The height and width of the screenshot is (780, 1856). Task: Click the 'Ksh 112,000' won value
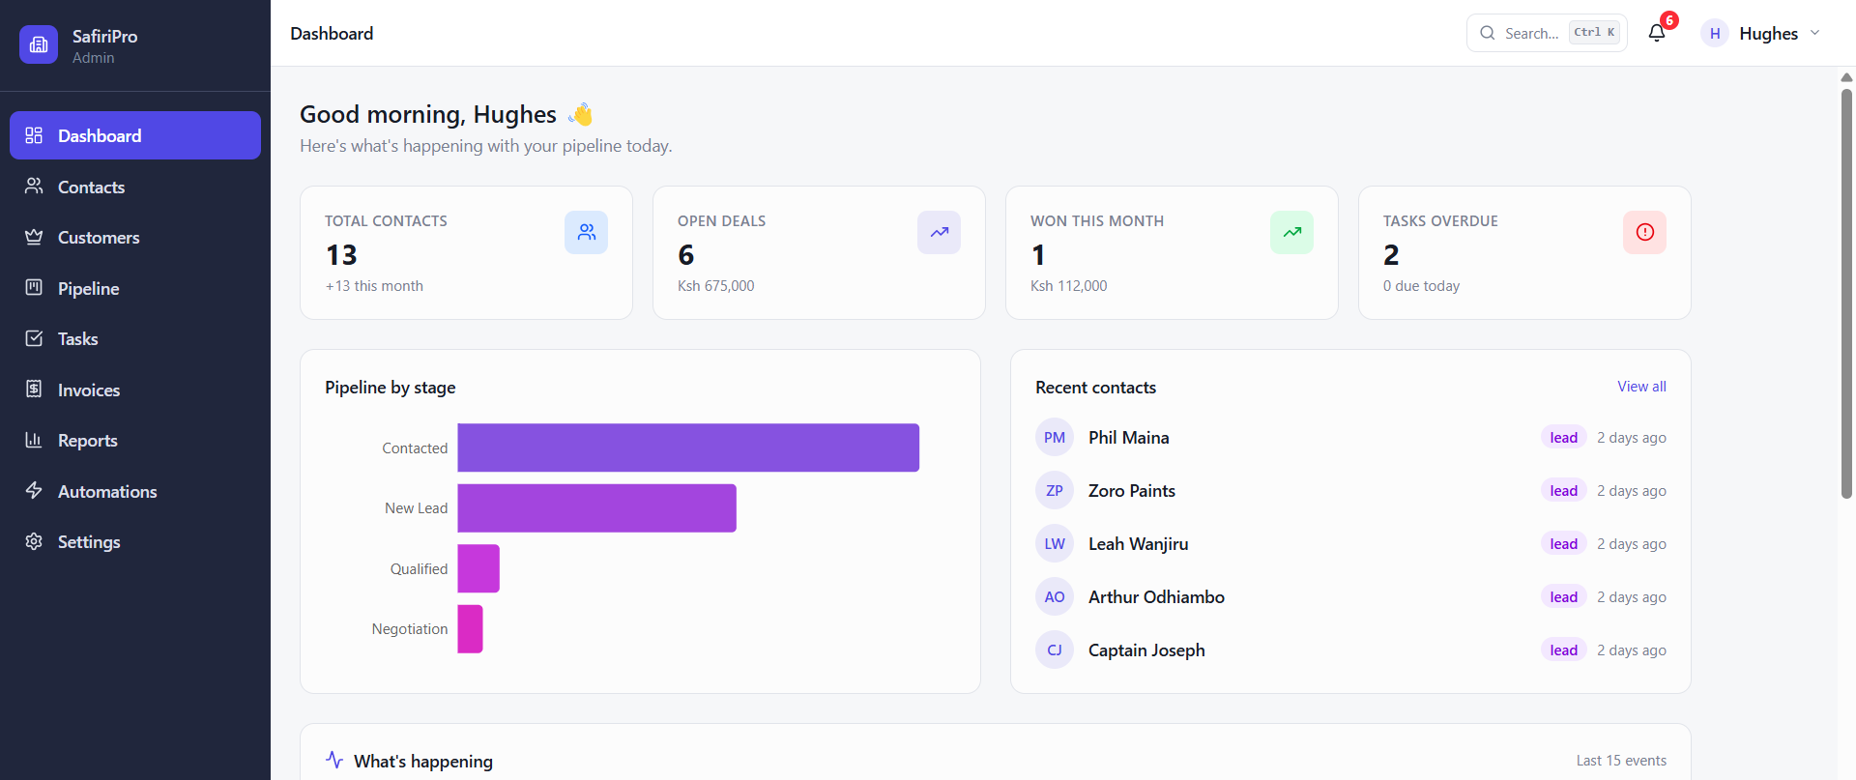pos(1068,286)
